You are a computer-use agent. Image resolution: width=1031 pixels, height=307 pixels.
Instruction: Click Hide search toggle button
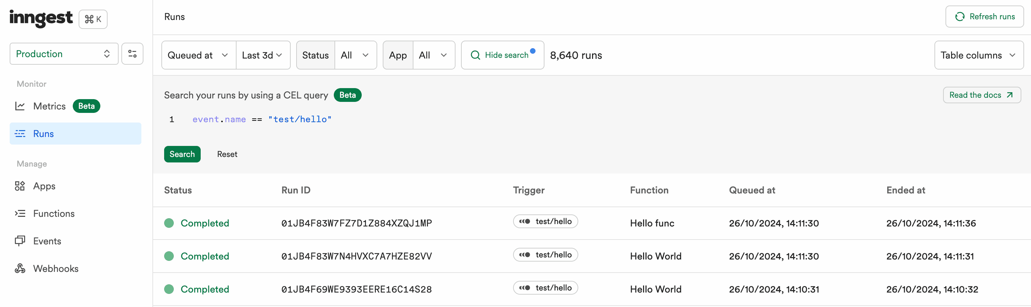(x=502, y=55)
